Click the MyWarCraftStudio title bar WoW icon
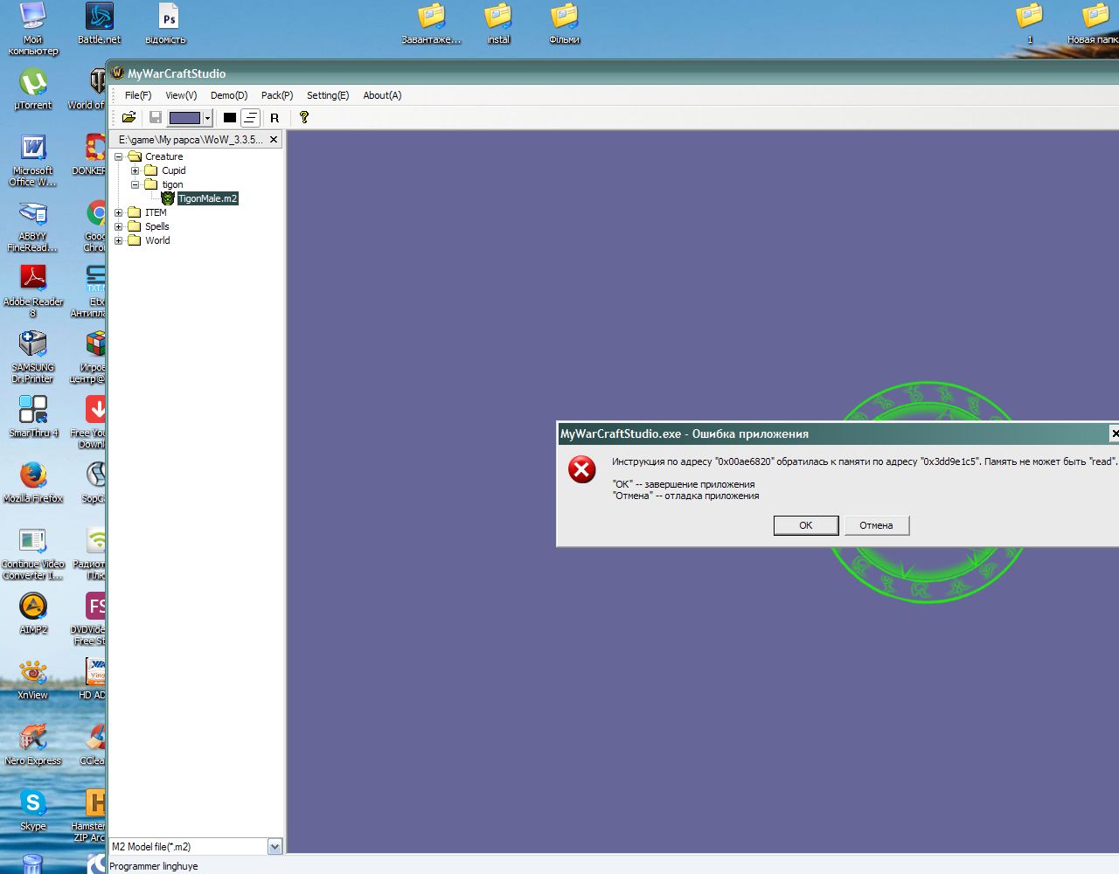This screenshot has height=874, width=1119. click(117, 73)
